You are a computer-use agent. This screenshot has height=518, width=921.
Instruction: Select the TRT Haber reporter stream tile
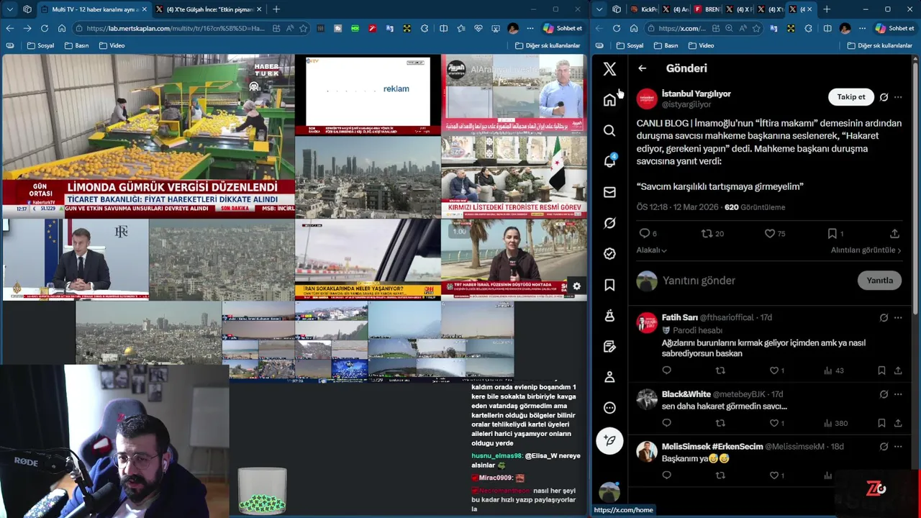coord(514,260)
